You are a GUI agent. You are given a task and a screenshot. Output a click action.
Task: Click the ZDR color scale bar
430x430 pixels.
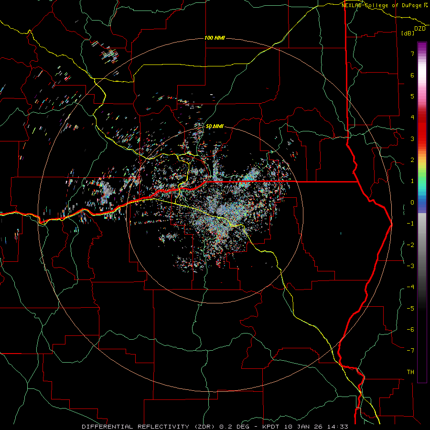pyautogui.click(x=422, y=212)
